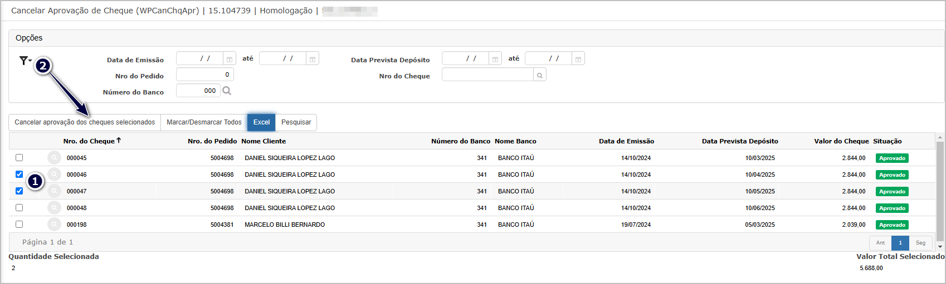Image resolution: width=946 pixels, height=284 pixels.
Task: Open calendar for Data Prevista Depósito end date
Action: pos(578,59)
